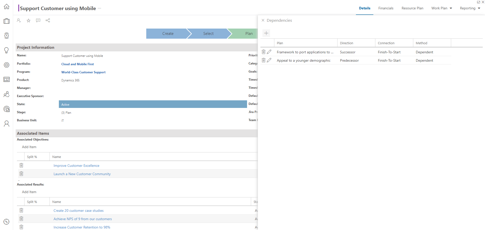Viewport: 485px width, 230px height.
Task: Edit the Appeal to a younger demographic dependency
Action: (269, 60)
